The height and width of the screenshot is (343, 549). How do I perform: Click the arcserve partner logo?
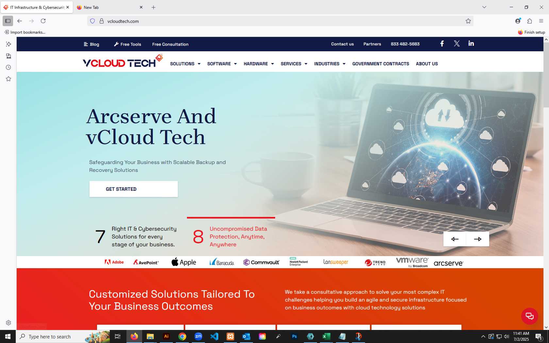pos(448,263)
